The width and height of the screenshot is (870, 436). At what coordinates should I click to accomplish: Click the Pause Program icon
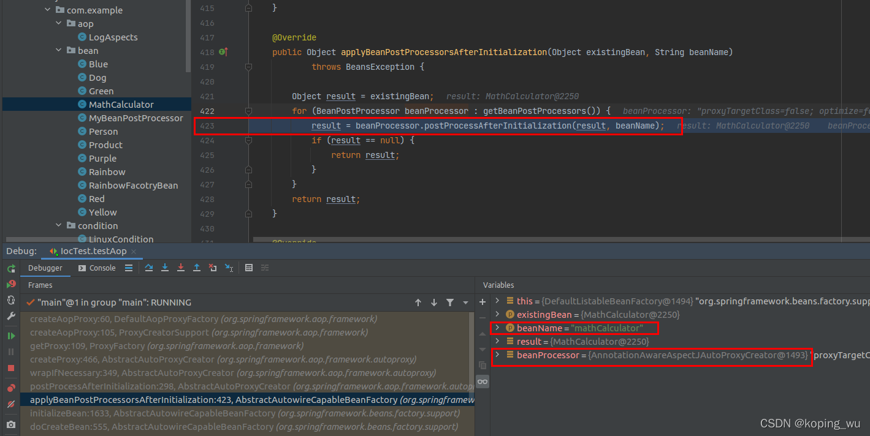(11, 352)
